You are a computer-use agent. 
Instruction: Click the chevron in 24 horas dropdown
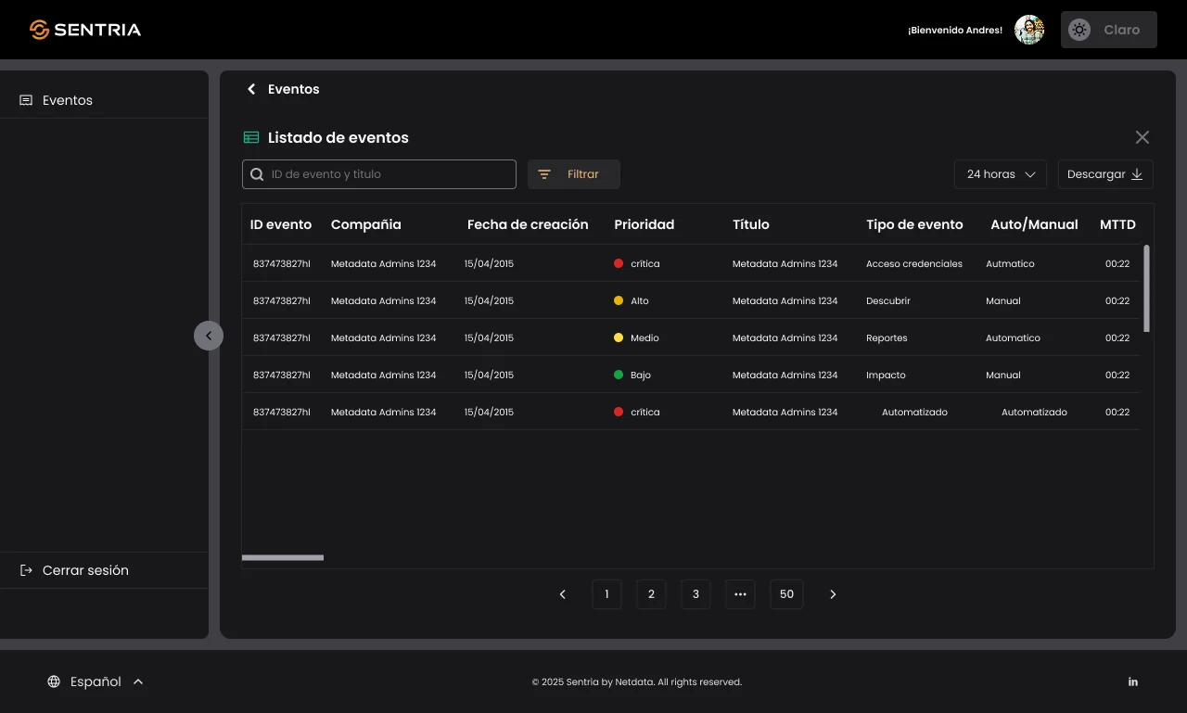[1029, 174]
